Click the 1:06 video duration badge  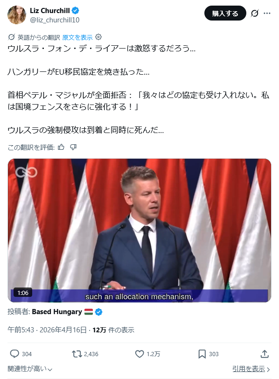(23, 293)
